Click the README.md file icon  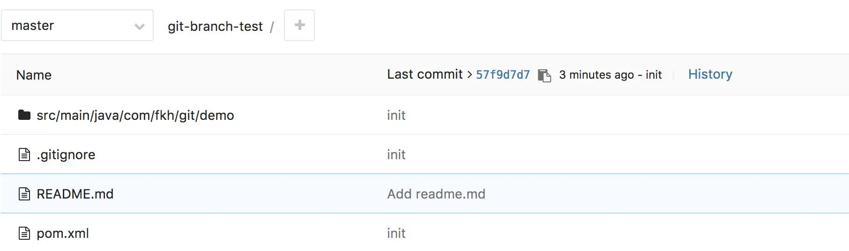(x=24, y=194)
